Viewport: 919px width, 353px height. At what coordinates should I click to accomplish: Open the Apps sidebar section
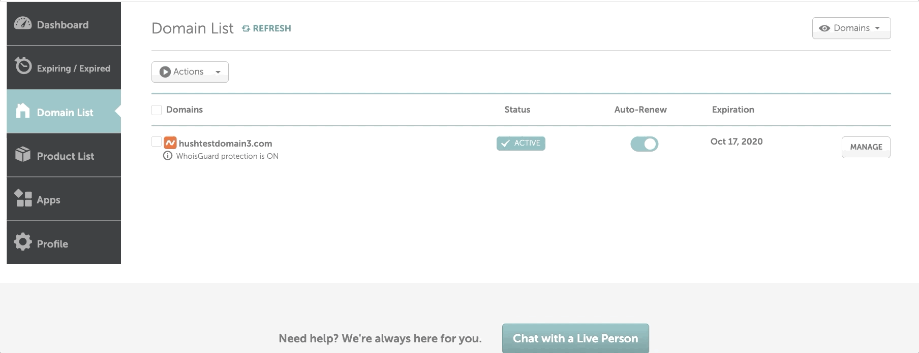pos(48,200)
